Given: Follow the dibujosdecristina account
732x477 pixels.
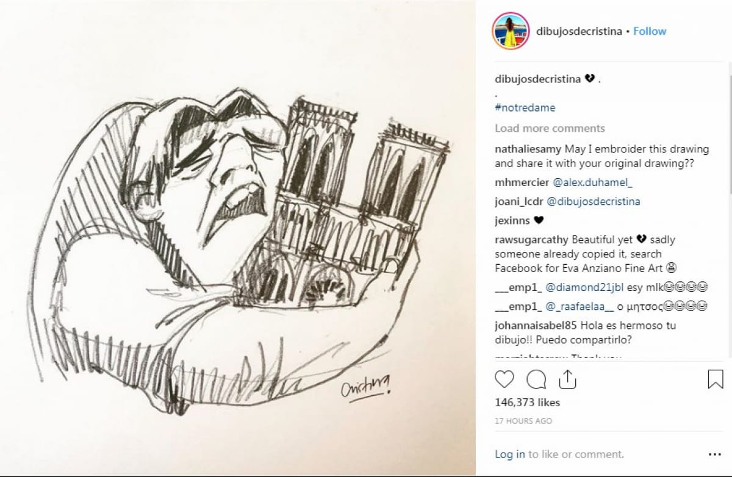Looking at the screenshot, I should [650, 31].
